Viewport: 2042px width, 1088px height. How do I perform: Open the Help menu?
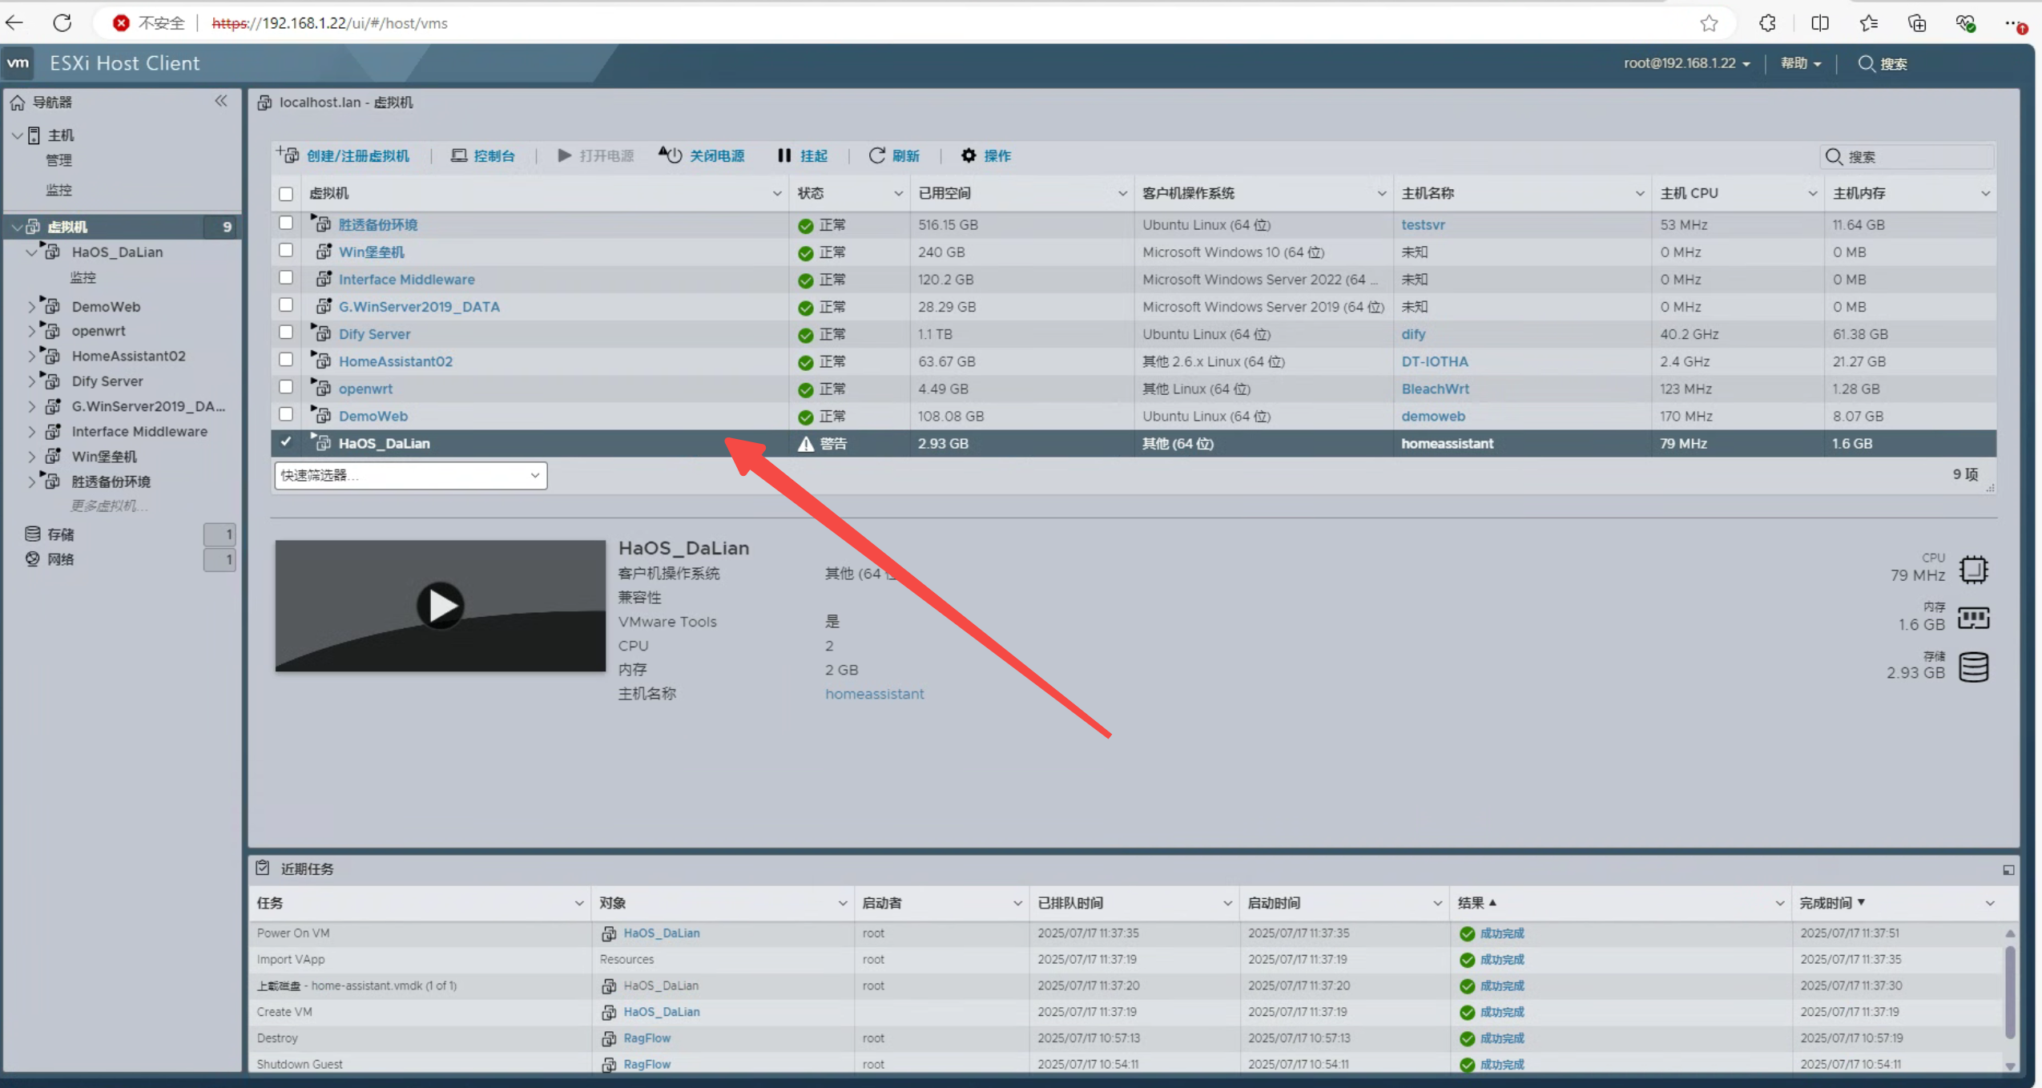(1800, 63)
